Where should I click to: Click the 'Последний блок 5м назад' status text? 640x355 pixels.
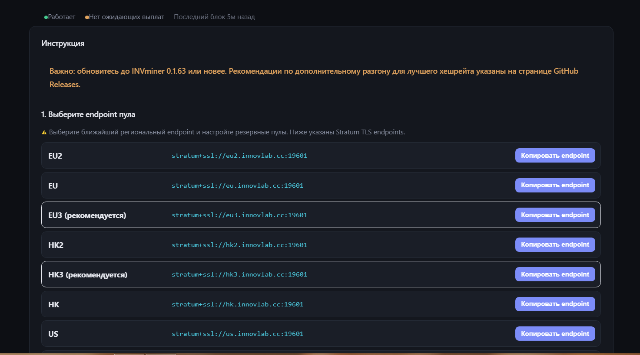click(x=214, y=17)
